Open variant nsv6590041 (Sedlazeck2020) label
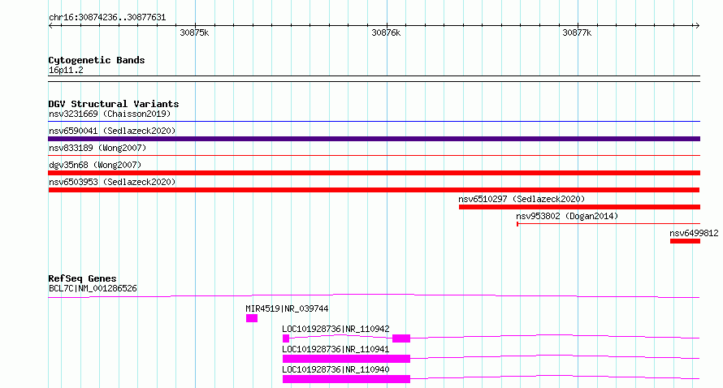Image resolution: width=723 pixels, height=388 pixels. (112, 131)
